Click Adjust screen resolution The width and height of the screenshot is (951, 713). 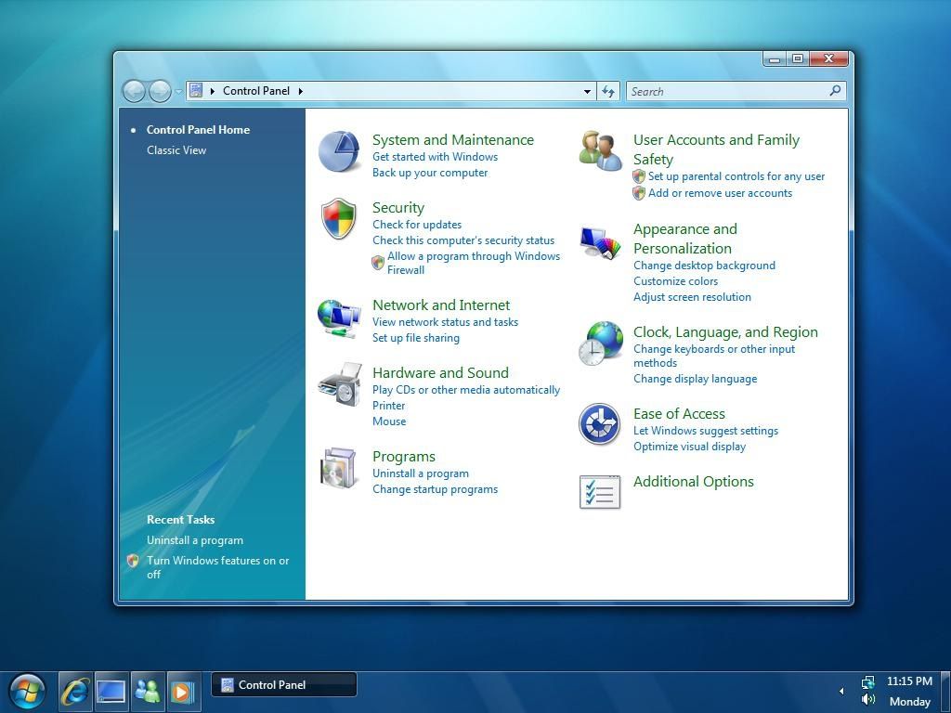pos(692,297)
